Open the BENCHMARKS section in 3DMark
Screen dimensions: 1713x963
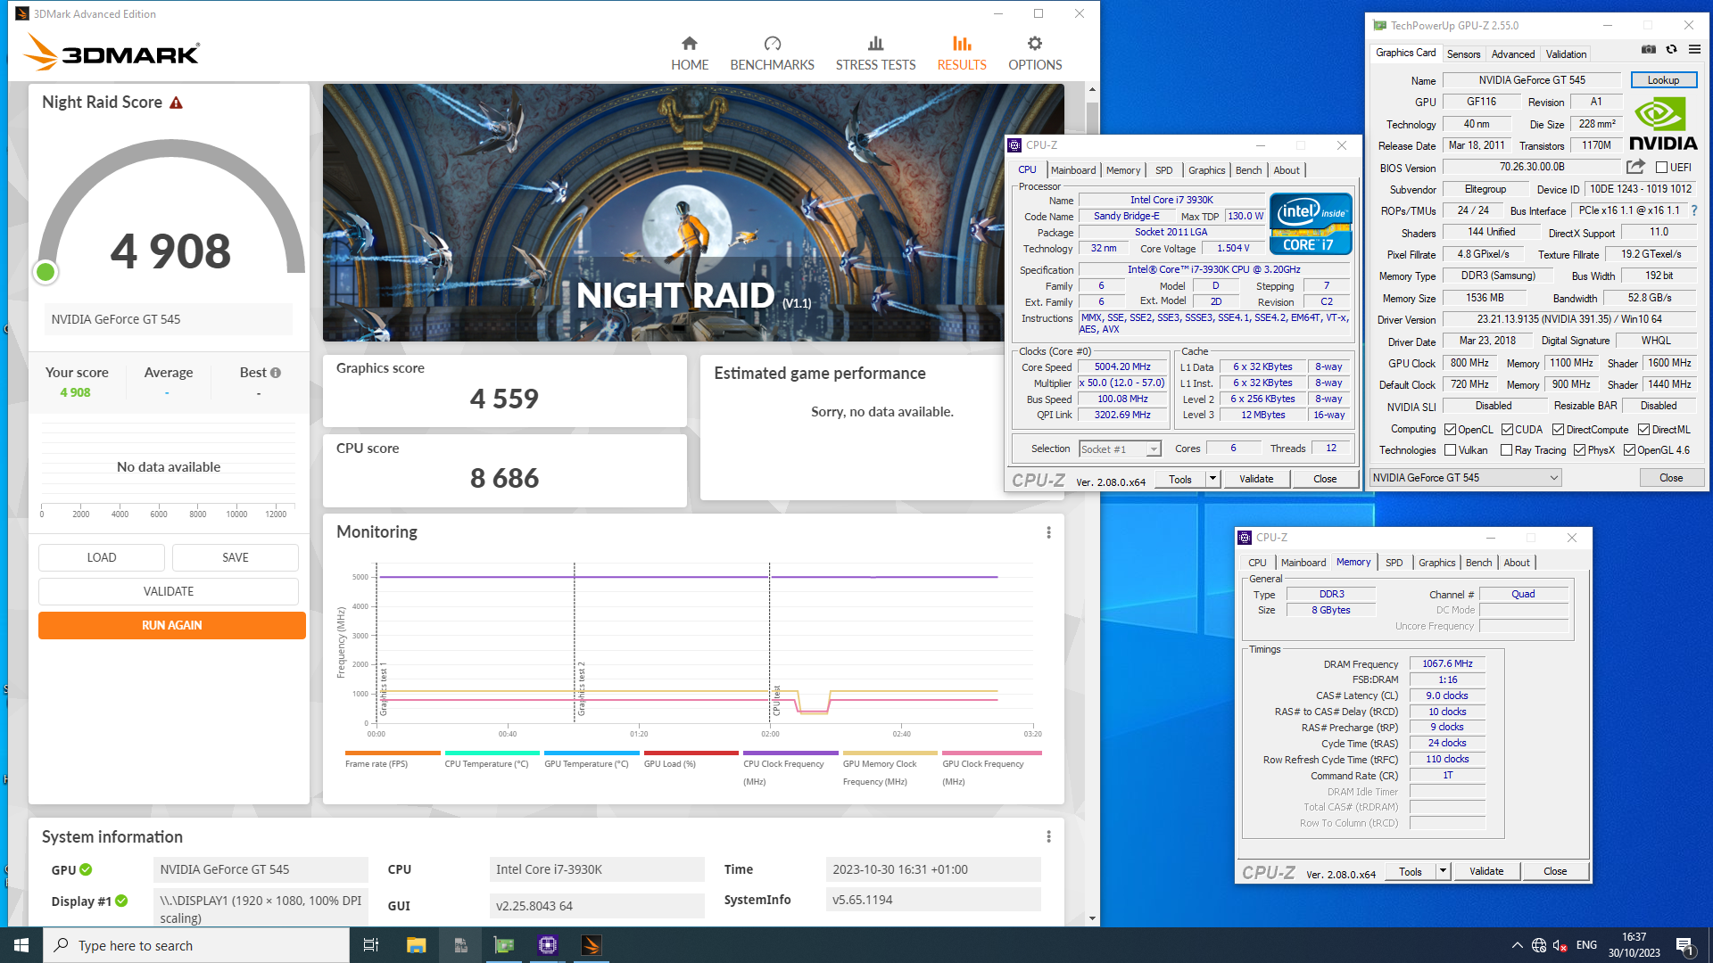772,53
